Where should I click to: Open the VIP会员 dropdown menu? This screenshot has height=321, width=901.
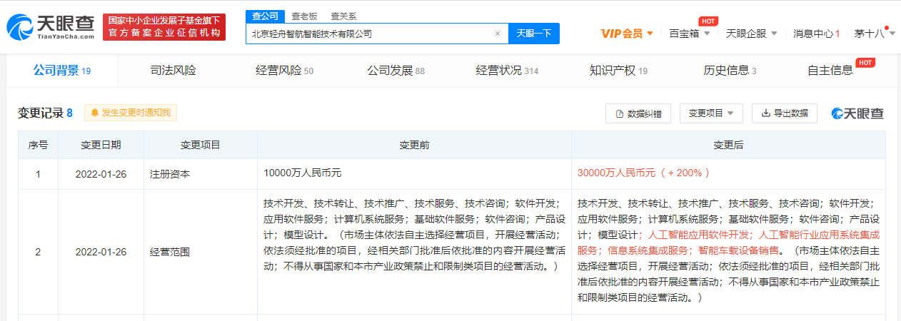tap(627, 34)
